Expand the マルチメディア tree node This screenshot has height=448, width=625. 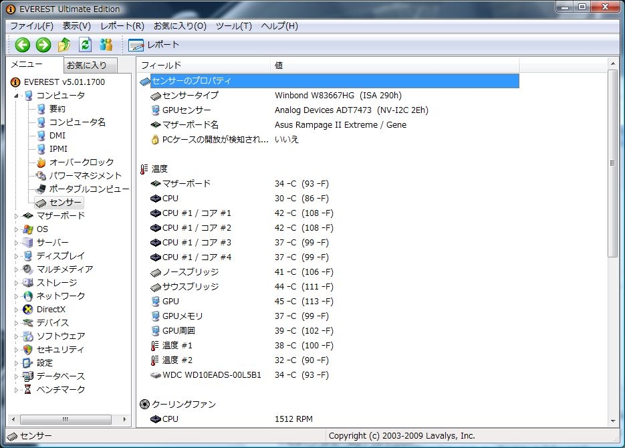point(16,269)
